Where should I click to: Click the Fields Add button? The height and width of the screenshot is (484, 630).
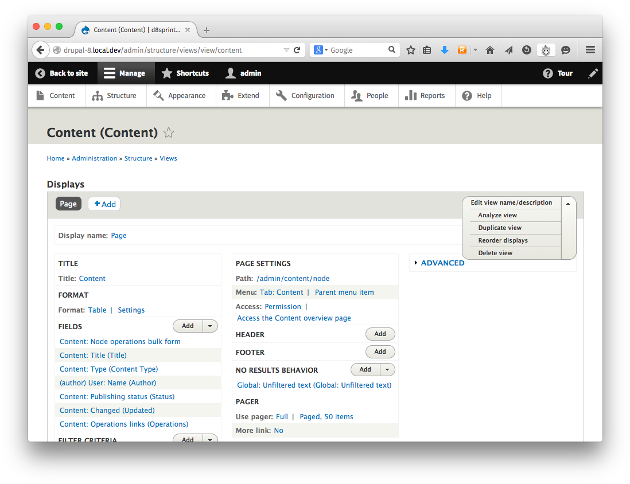click(x=188, y=326)
